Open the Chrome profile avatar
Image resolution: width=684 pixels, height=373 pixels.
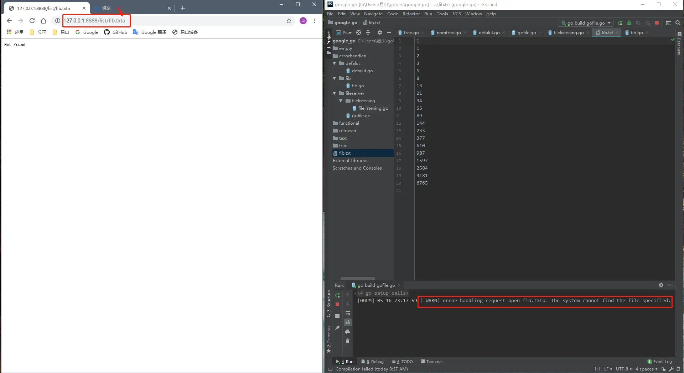pos(303,21)
